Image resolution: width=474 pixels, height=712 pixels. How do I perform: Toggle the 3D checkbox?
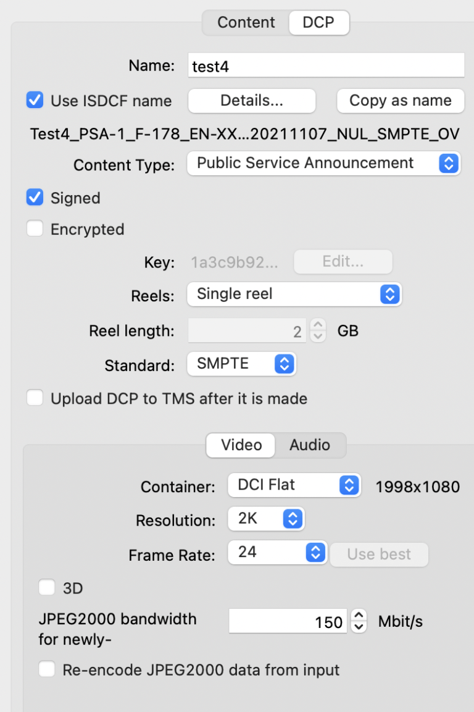pos(47,588)
